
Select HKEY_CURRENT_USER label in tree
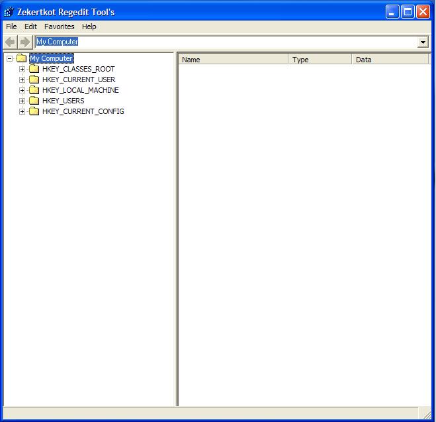click(x=79, y=79)
